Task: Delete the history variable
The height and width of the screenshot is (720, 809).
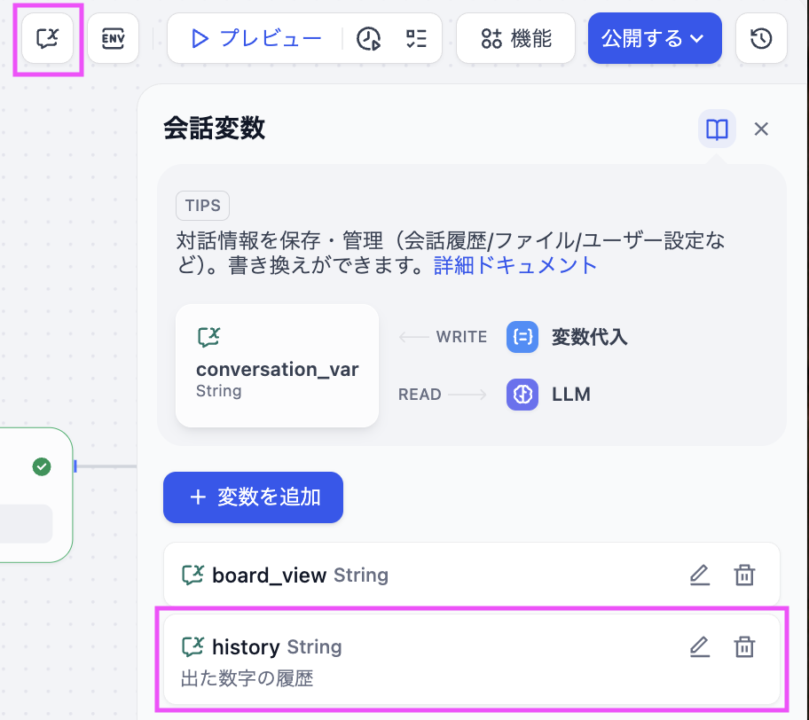Action: tap(744, 647)
